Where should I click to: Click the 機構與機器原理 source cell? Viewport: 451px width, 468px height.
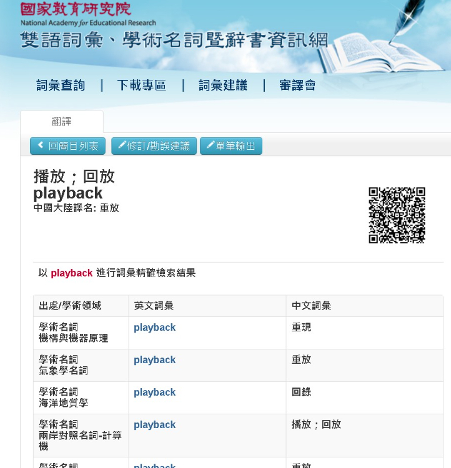point(81,333)
